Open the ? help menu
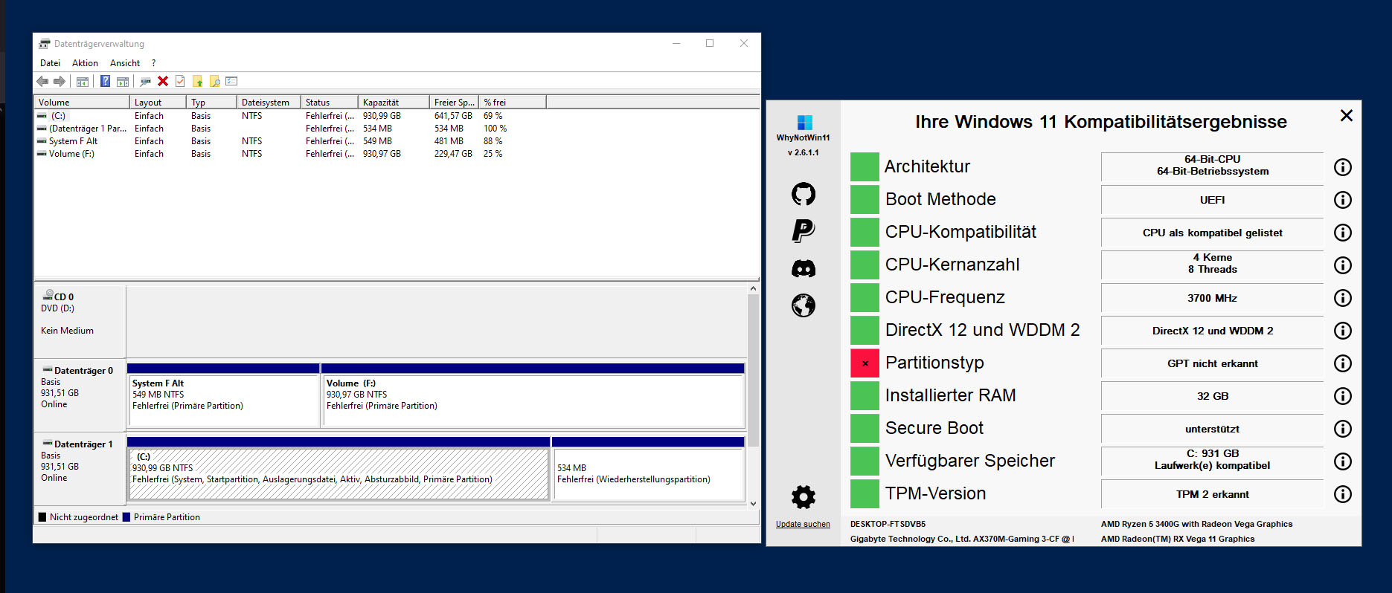Screen dimensions: 1392x593 click(153, 63)
